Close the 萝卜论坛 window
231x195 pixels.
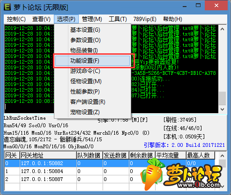point(216,6)
